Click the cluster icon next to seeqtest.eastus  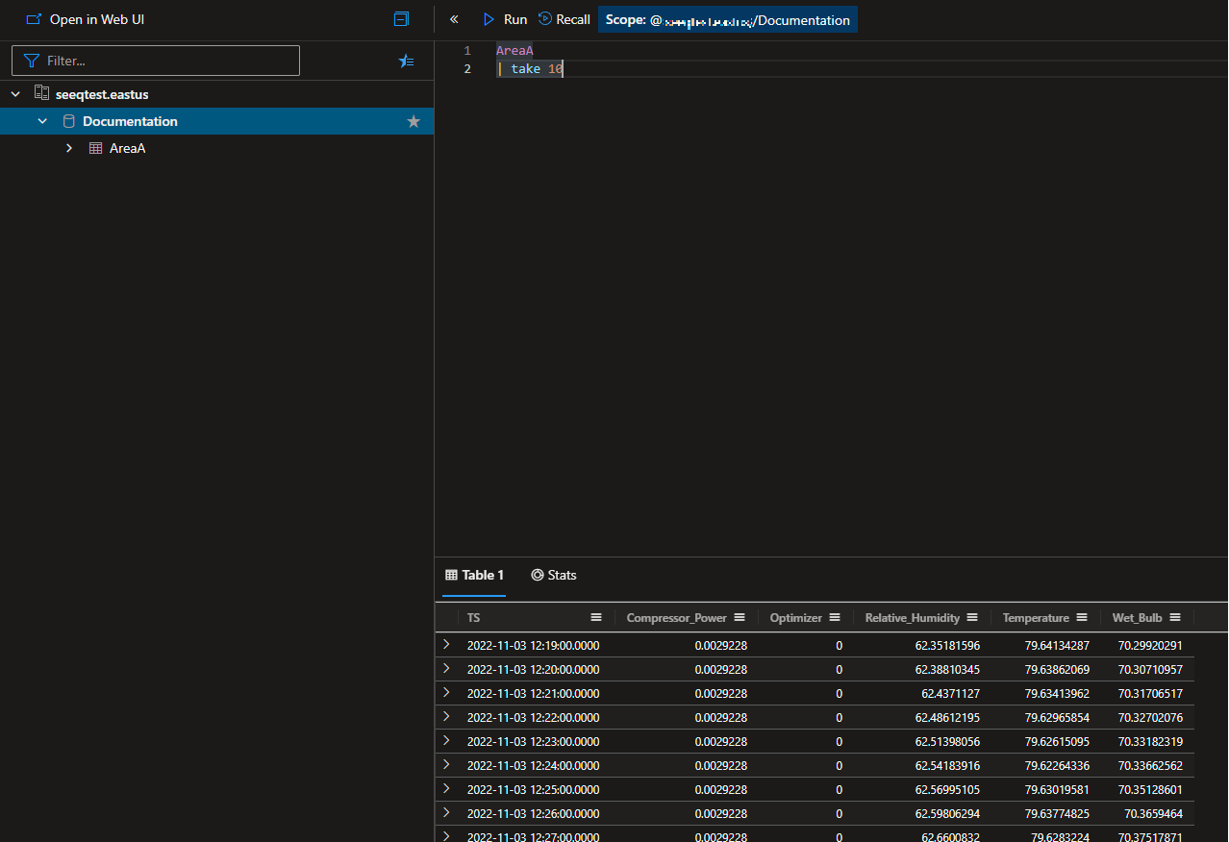click(41, 93)
